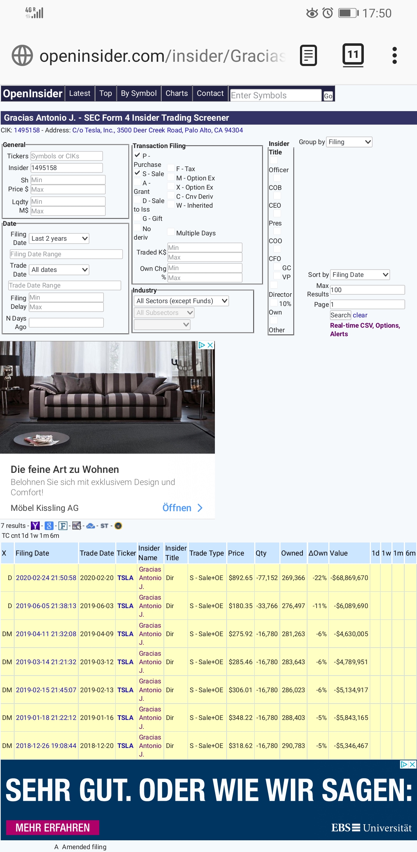Open the All Sectors industry dropdown
The height and width of the screenshot is (852, 417).
181,301
